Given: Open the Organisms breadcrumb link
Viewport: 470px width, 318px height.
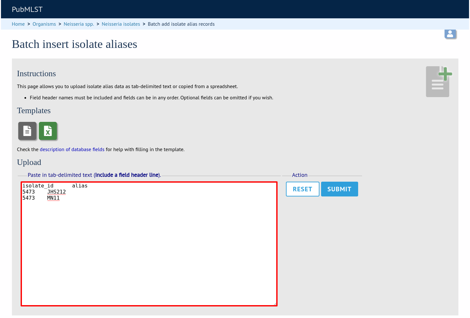Looking at the screenshot, I should [x=44, y=24].
